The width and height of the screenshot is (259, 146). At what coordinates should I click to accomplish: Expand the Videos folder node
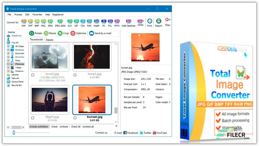pyautogui.click(x=8, y=67)
